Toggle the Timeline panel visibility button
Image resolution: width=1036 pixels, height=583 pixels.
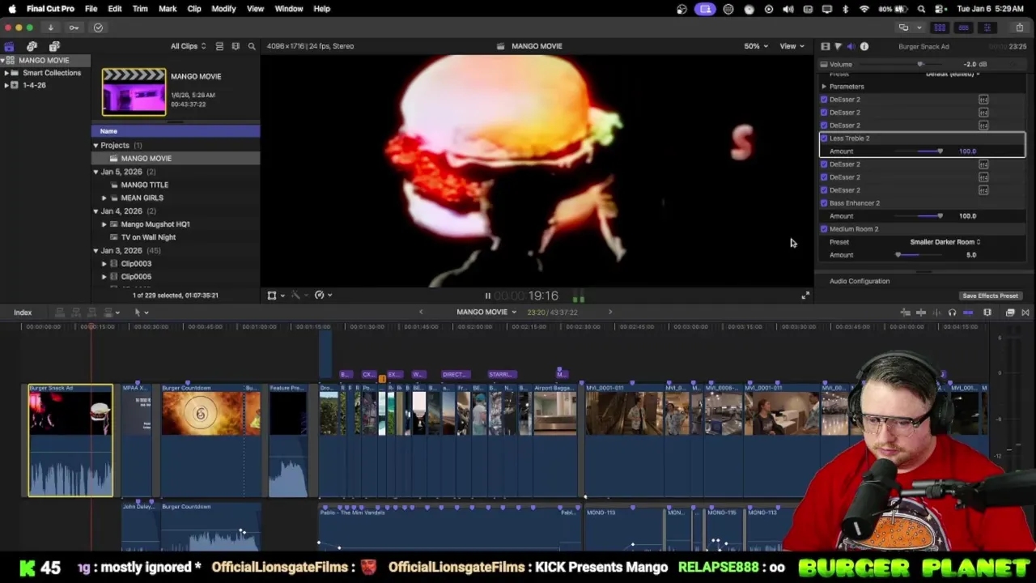tap(963, 28)
